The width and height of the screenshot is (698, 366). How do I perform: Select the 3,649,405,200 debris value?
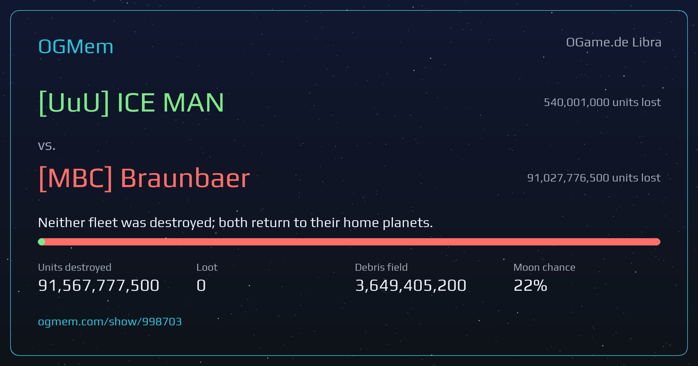[x=411, y=286]
